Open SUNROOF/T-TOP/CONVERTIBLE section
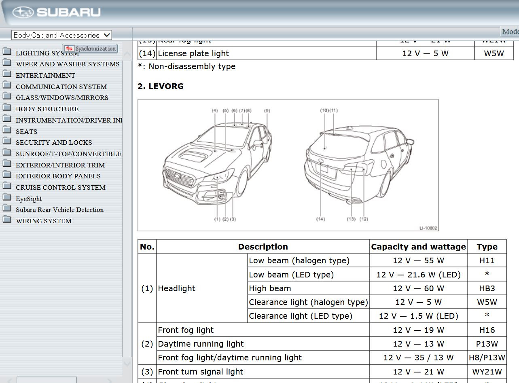The width and height of the screenshot is (519, 383). 68,154
